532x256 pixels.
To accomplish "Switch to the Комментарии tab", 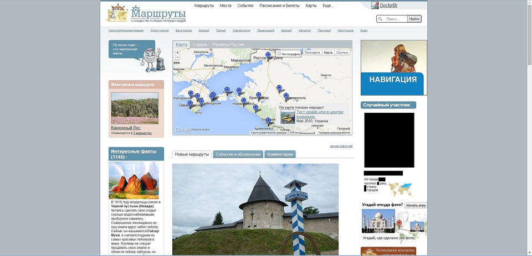I will click(280, 154).
